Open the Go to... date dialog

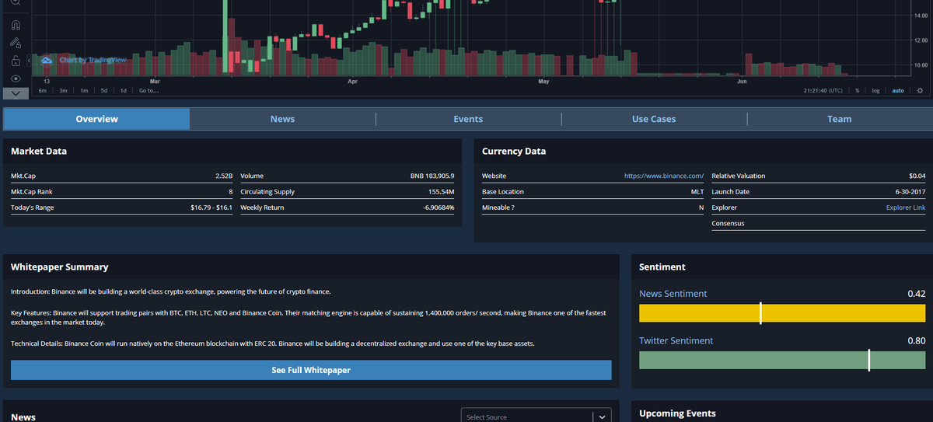pyautogui.click(x=148, y=91)
